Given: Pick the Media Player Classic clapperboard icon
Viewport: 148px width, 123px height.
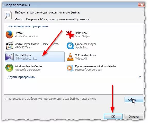Looking at the screenshot, I should [x=9, y=46].
